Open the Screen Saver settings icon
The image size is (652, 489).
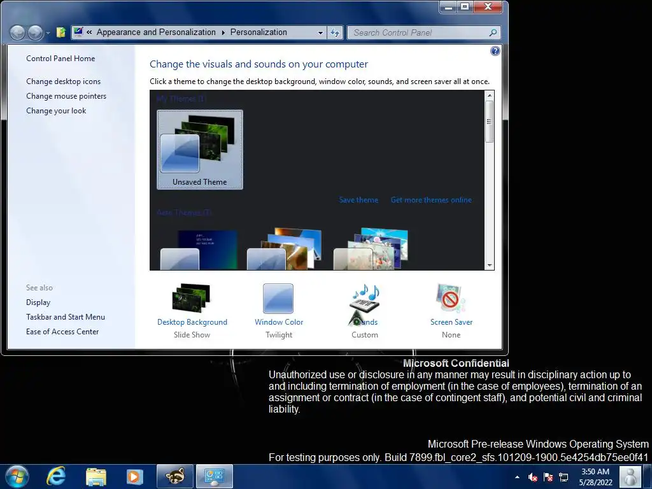(451, 298)
